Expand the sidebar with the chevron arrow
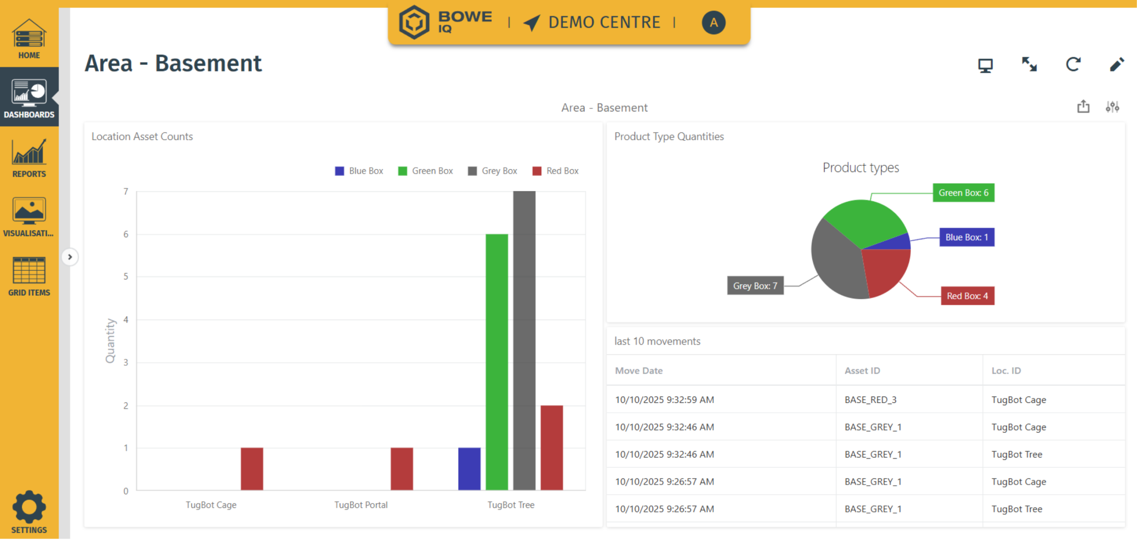Image resolution: width=1137 pixels, height=540 pixels. coord(70,257)
